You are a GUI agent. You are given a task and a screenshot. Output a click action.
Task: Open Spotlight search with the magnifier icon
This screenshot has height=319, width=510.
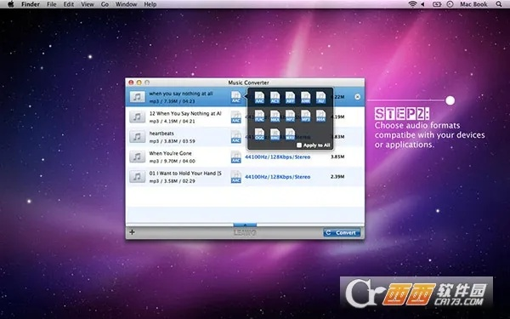[499, 4]
